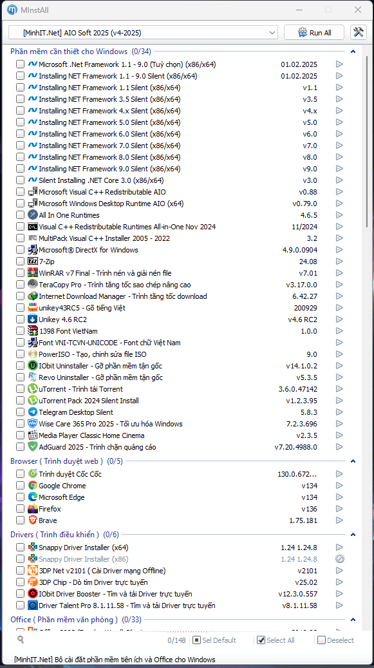
Task: Click the Revo Uninstaller icon
Action: pyautogui.click(x=33, y=377)
